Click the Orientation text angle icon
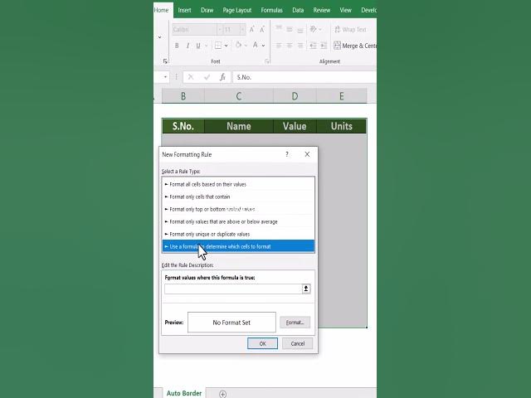 click(314, 29)
